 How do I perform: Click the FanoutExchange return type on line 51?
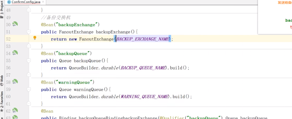point(76,32)
